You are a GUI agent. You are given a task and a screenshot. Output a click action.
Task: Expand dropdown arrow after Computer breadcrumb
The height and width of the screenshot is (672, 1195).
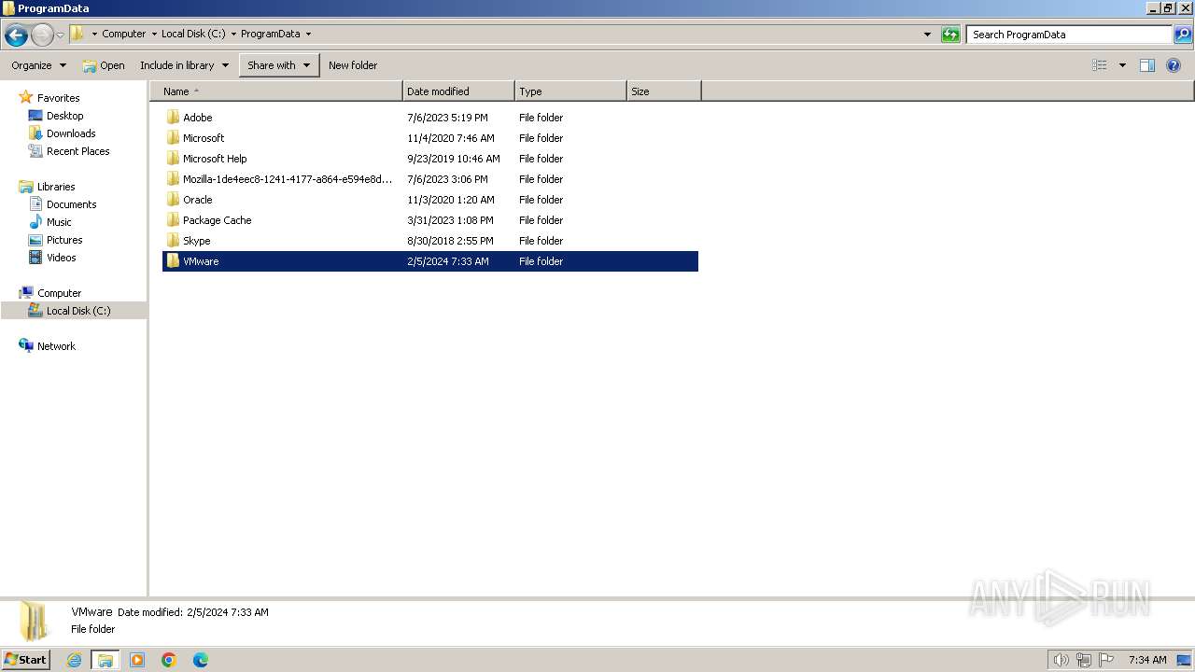coord(154,34)
